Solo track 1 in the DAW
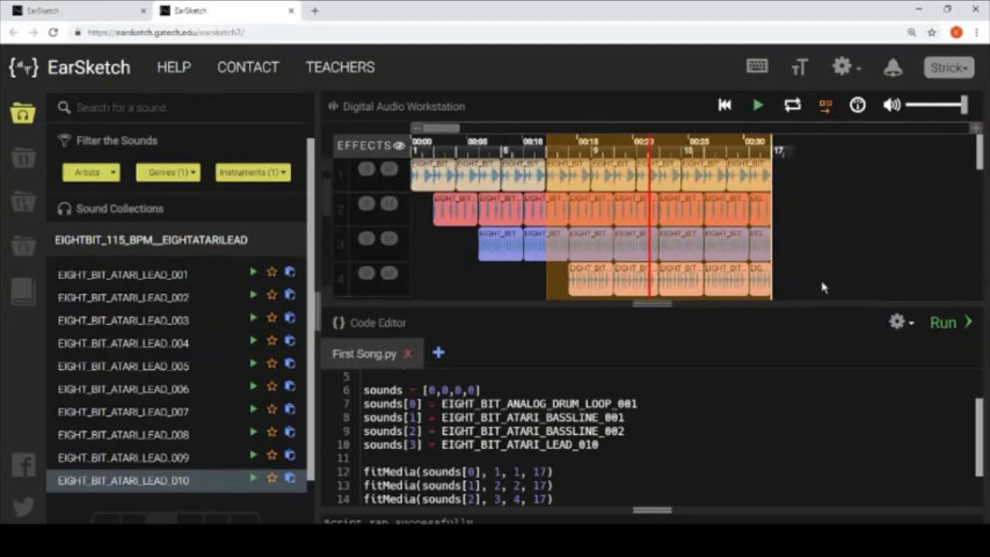Screen dimensions: 990x557 367,169
